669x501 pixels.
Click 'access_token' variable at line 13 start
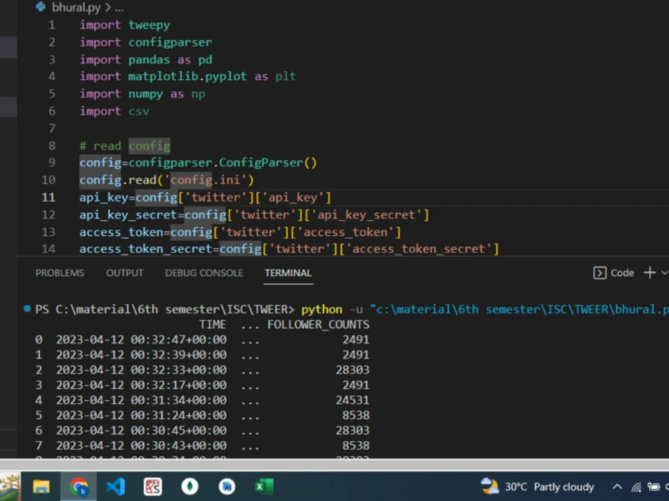[x=121, y=232]
